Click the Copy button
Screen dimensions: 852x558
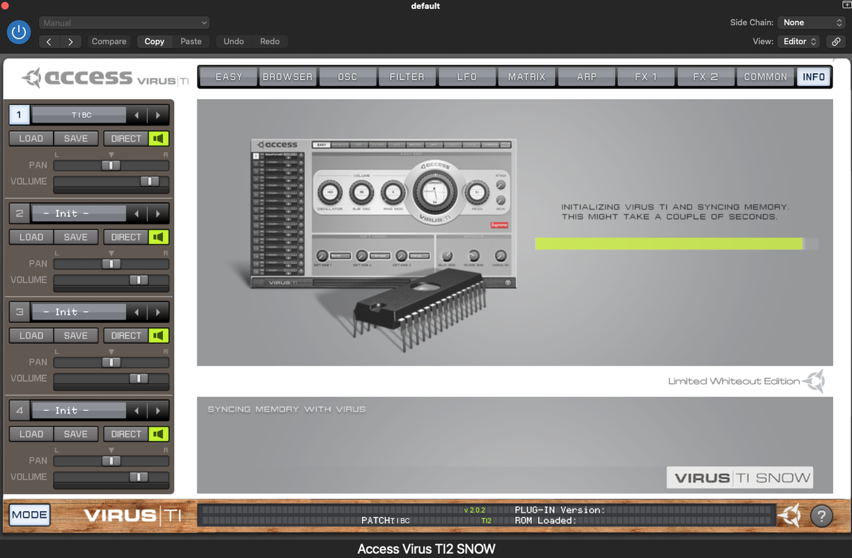(154, 42)
